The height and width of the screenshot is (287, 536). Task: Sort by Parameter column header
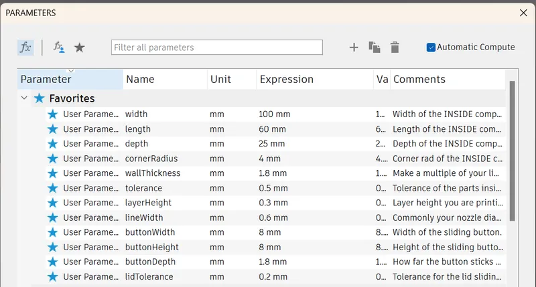(x=70, y=79)
